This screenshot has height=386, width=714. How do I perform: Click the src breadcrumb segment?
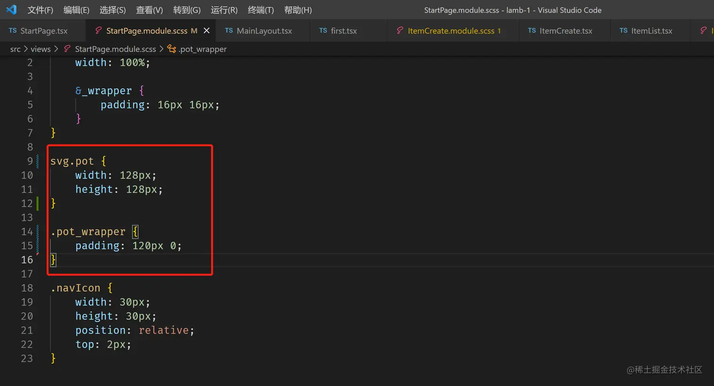click(15, 49)
